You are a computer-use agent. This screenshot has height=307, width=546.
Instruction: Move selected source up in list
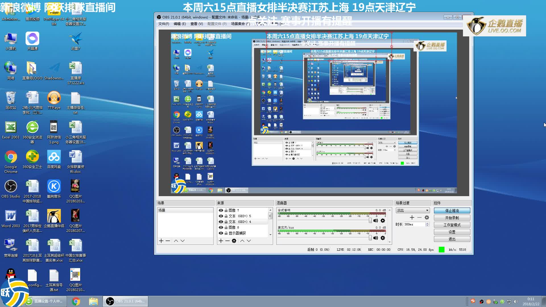[242, 241]
